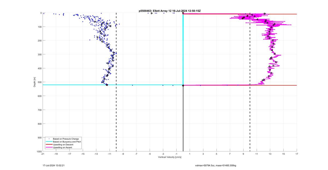Click depth axis tick label '800'
This screenshot has height=170, width=328.
[x=40, y=124]
